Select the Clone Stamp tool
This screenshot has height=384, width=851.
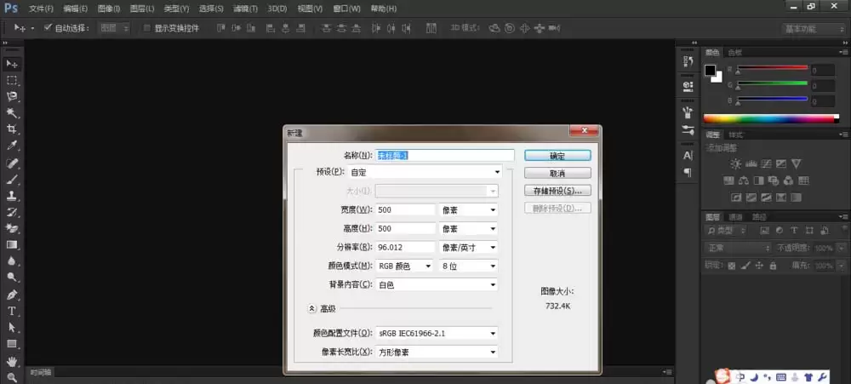(x=12, y=196)
